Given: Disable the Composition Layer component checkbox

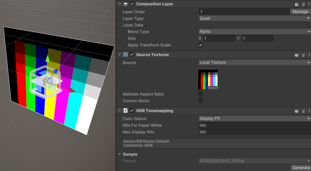Looking at the screenshot, I should tap(132, 4).
